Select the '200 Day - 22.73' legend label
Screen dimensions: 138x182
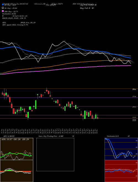(x=11, y=12)
